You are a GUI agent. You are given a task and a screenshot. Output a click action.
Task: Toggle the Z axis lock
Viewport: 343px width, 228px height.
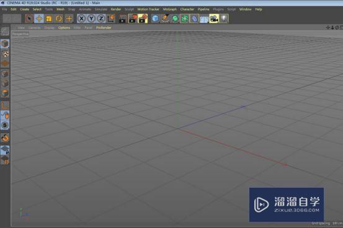[x=101, y=19]
